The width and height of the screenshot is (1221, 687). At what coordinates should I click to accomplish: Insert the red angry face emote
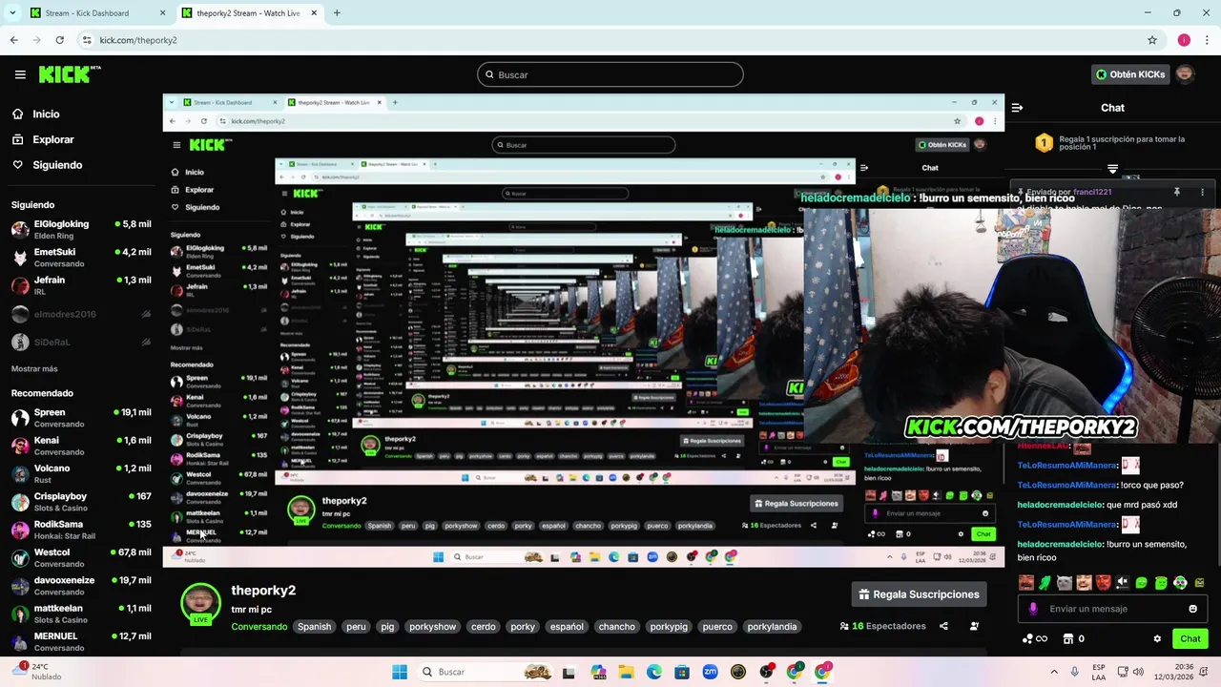1103,583
